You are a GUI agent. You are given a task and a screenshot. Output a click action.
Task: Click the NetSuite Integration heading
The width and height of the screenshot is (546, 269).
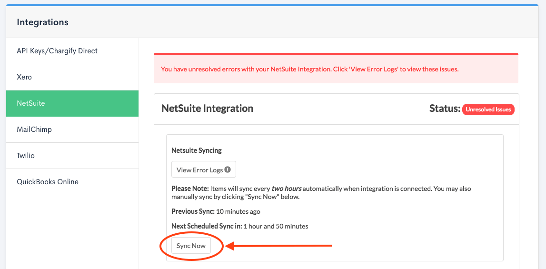tap(207, 109)
